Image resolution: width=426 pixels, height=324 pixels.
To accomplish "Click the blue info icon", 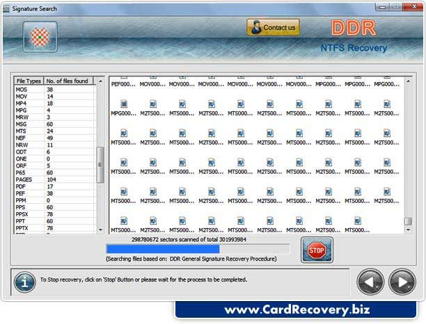I will 25,282.
